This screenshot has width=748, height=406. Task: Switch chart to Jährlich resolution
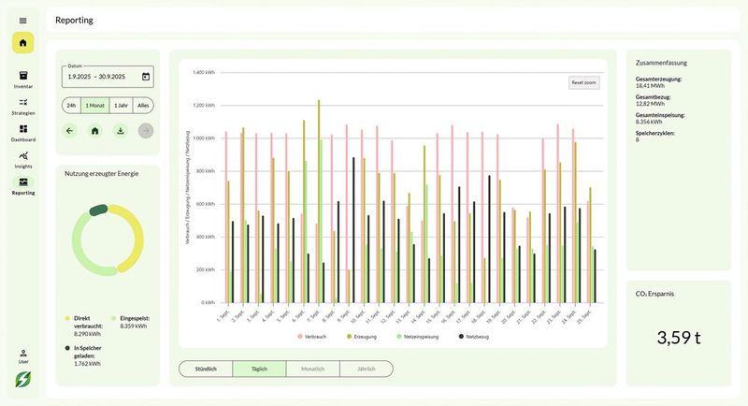(367, 369)
